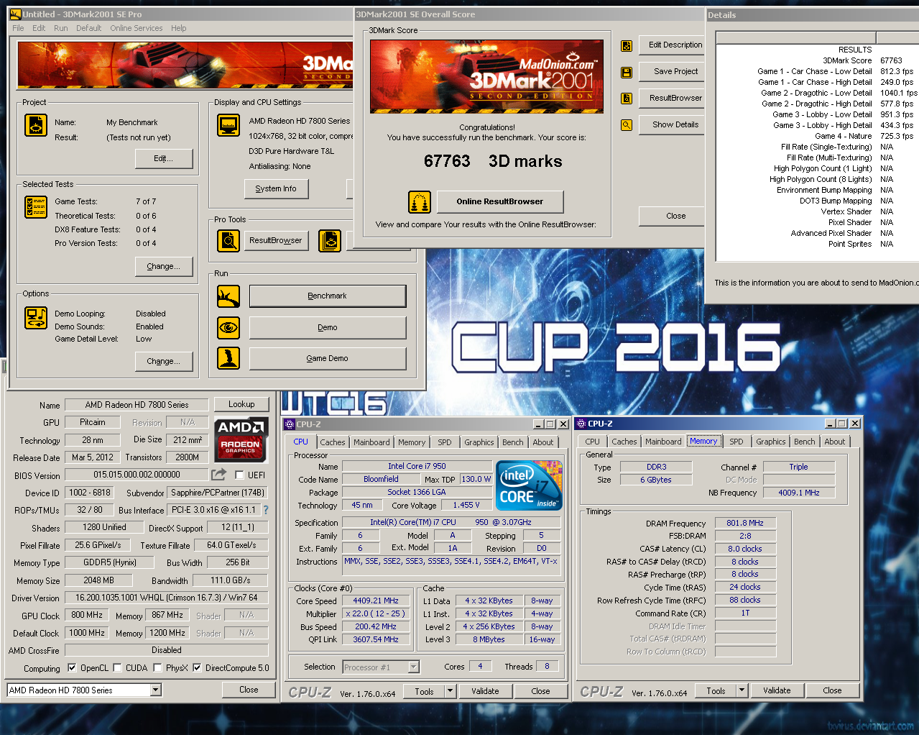
Task: Click the Show Details magnifier icon
Action: tap(627, 125)
